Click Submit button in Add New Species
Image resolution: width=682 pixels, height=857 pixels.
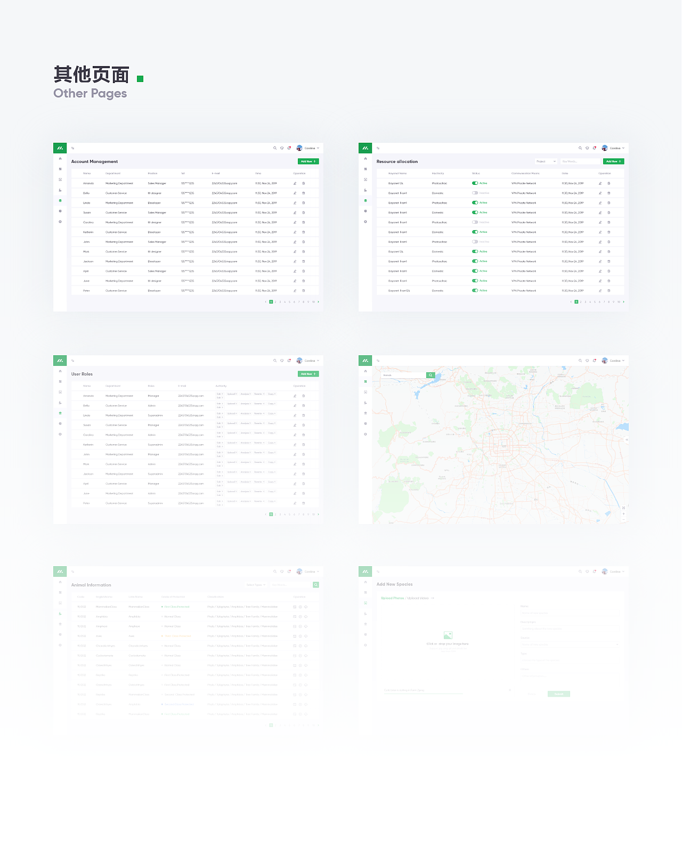559,694
